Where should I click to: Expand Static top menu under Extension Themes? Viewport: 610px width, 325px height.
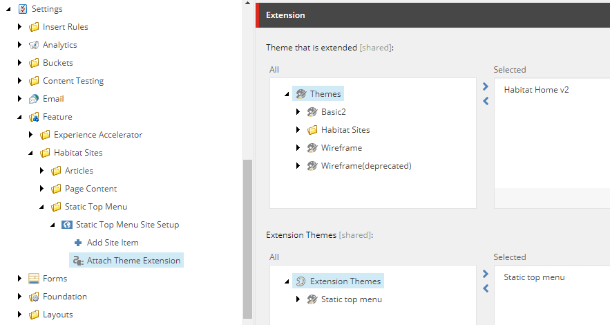pos(298,299)
